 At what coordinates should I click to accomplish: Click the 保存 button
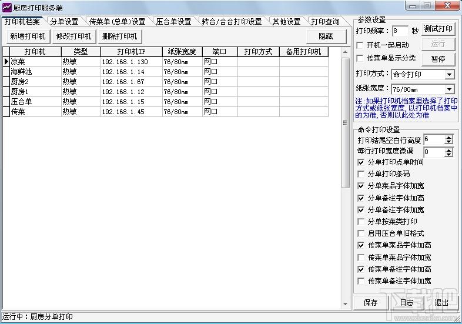pos(371,303)
